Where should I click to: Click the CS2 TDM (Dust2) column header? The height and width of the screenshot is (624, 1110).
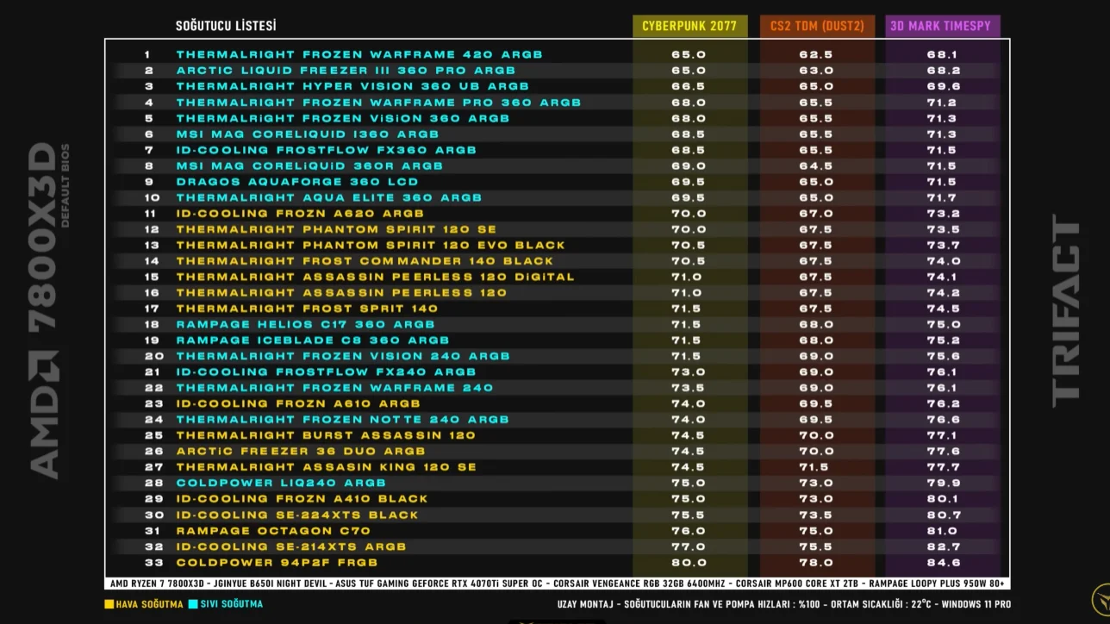pyautogui.click(x=817, y=26)
